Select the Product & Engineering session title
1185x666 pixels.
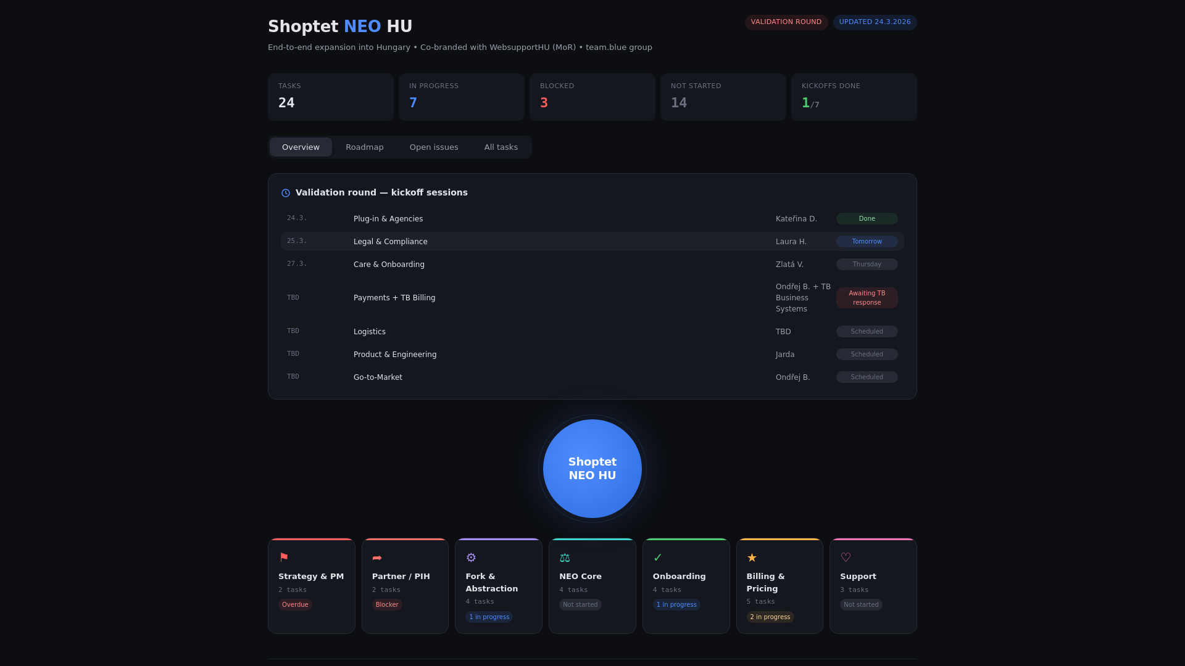point(395,355)
